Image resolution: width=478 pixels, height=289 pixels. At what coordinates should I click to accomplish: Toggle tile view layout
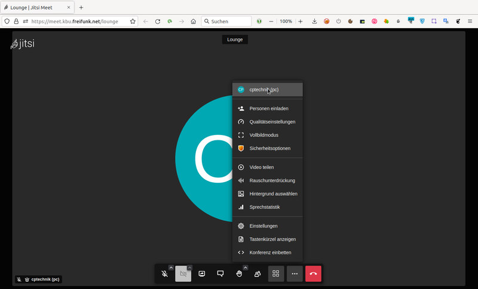pos(276,274)
